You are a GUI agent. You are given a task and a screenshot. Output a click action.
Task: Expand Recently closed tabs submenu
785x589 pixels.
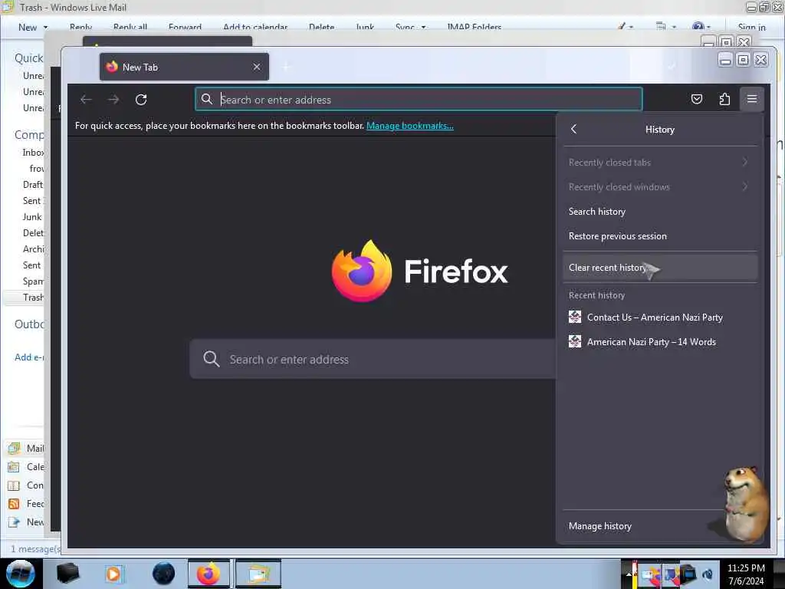click(660, 163)
